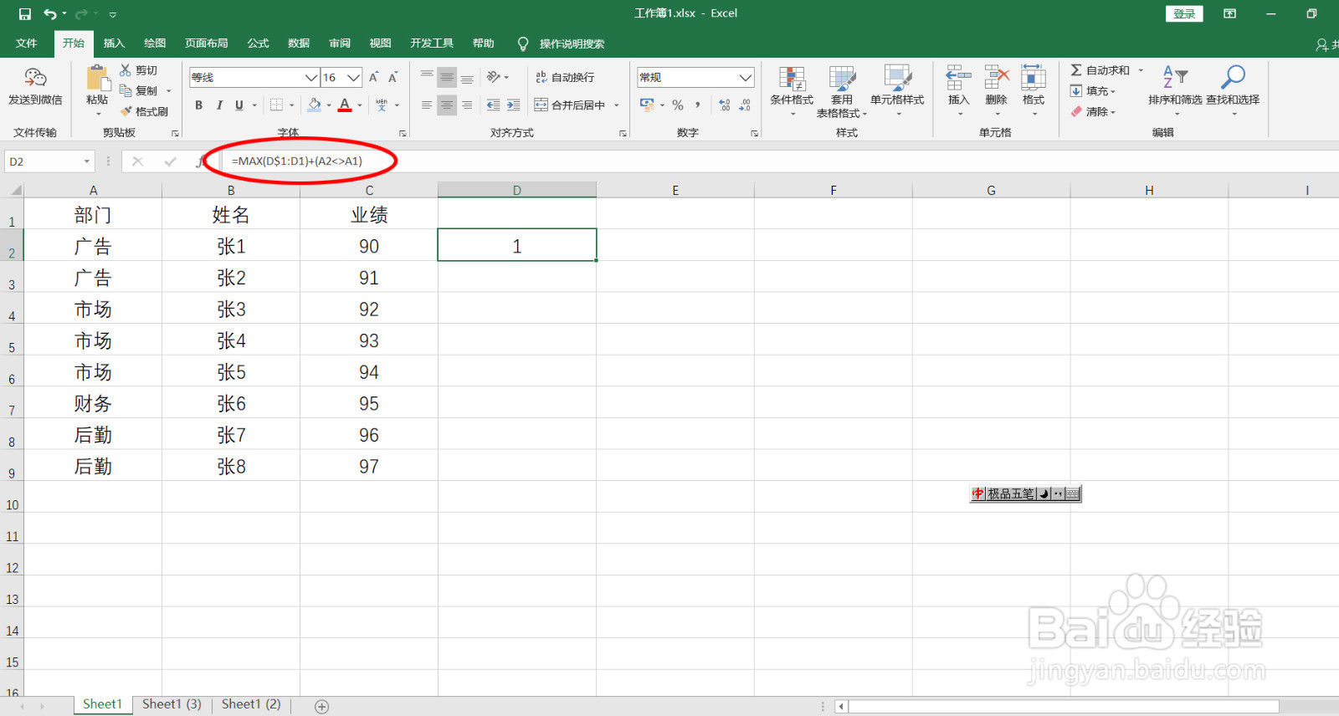This screenshot has width=1339, height=716.
Task: Pick the fill color bucket
Action: pyautogui.click(x=315, y=105)
